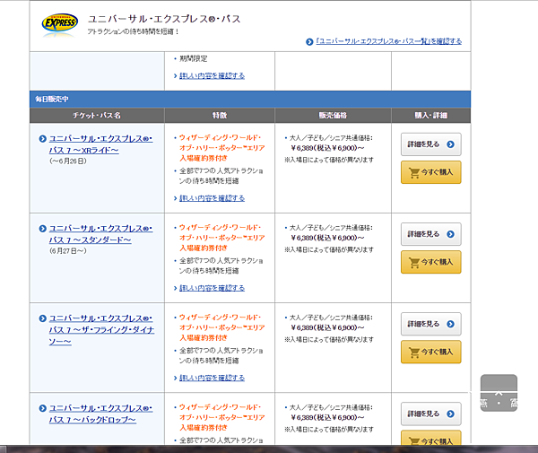Click XRライド pass price ¥6,389 text

point(327,148)
